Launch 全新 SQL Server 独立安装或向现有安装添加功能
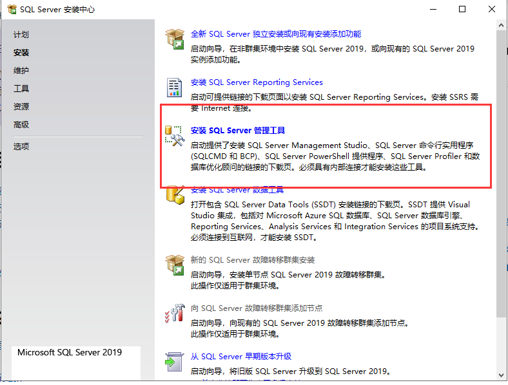Viewport: 508px width, 385px height. 276,34
